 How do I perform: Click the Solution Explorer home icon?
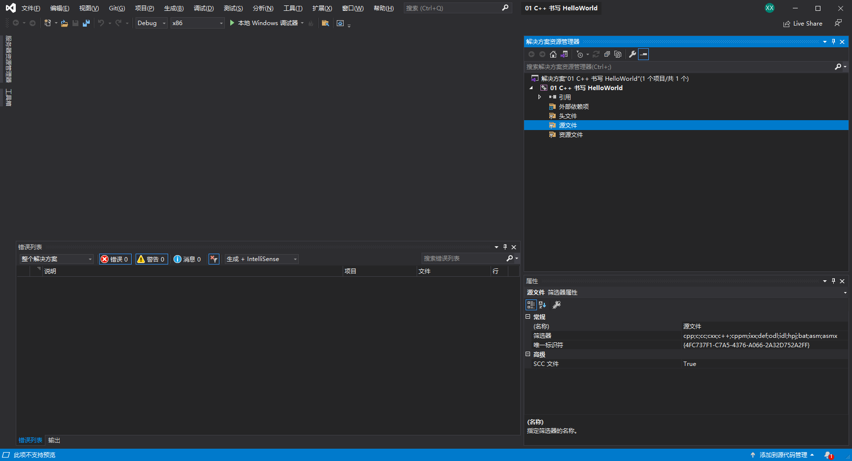click(553, 54)
